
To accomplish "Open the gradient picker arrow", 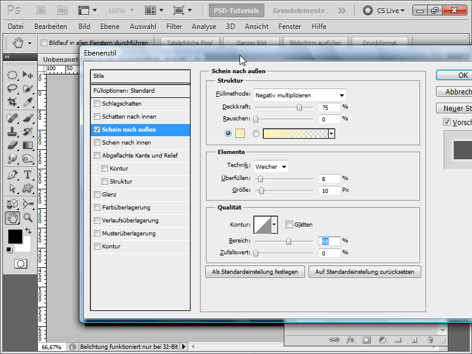I will (x=332, y=133).
